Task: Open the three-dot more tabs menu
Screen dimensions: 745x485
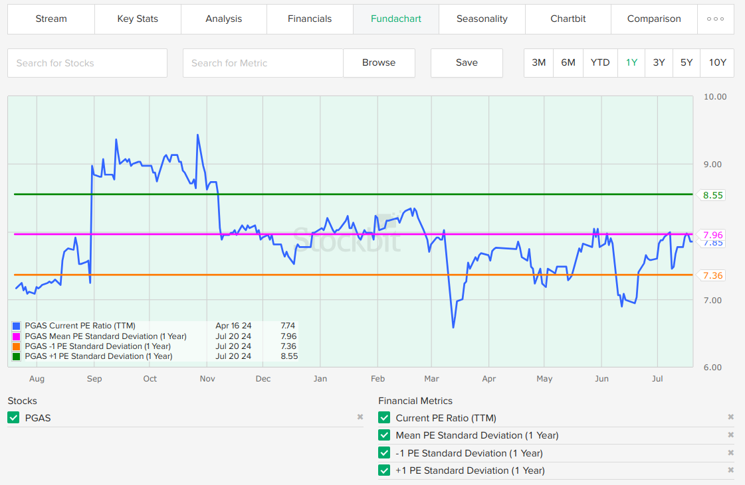Action: pyautogui.click(x=715, y=19)
